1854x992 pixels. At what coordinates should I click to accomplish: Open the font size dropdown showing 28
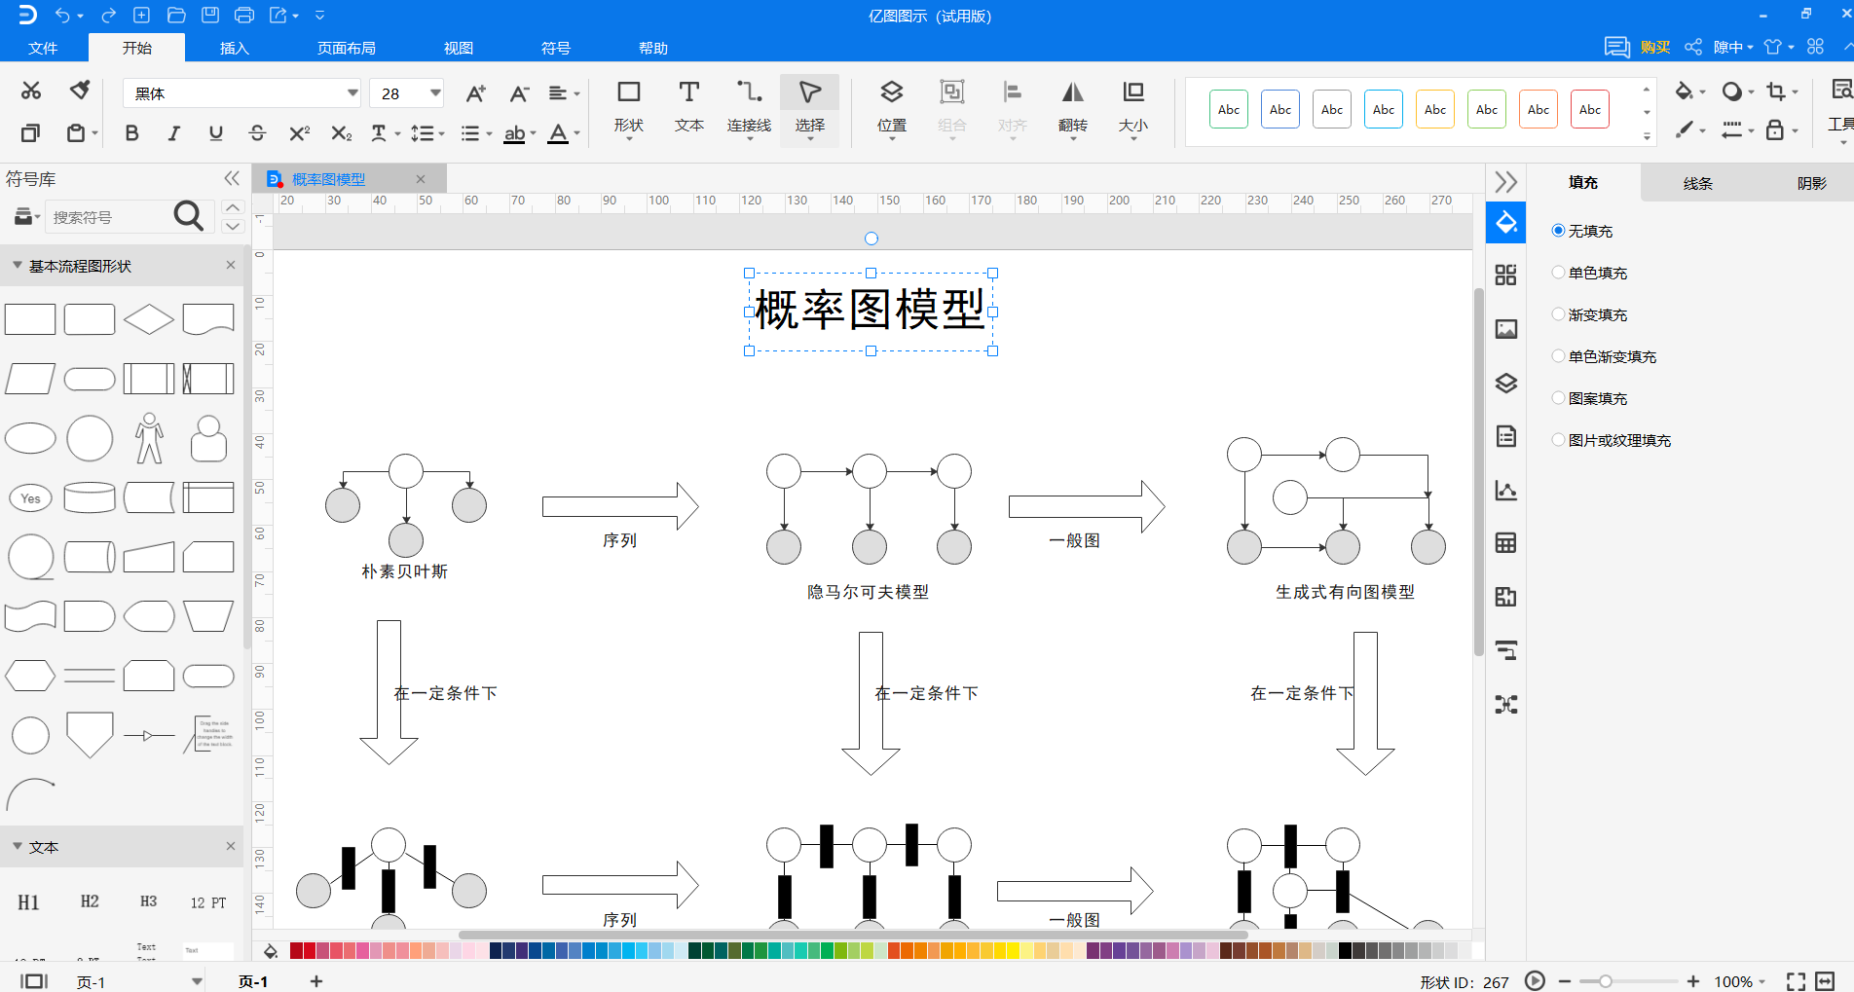point(434,93)
